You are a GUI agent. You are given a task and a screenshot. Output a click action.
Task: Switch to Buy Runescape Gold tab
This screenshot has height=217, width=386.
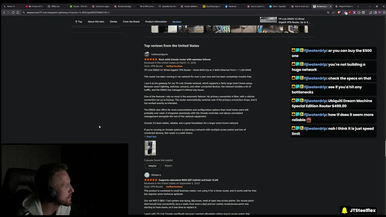[x=212, y=6]
